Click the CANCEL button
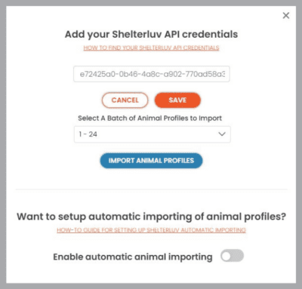The width and height of the screenshot is (302, 289). 125,100
